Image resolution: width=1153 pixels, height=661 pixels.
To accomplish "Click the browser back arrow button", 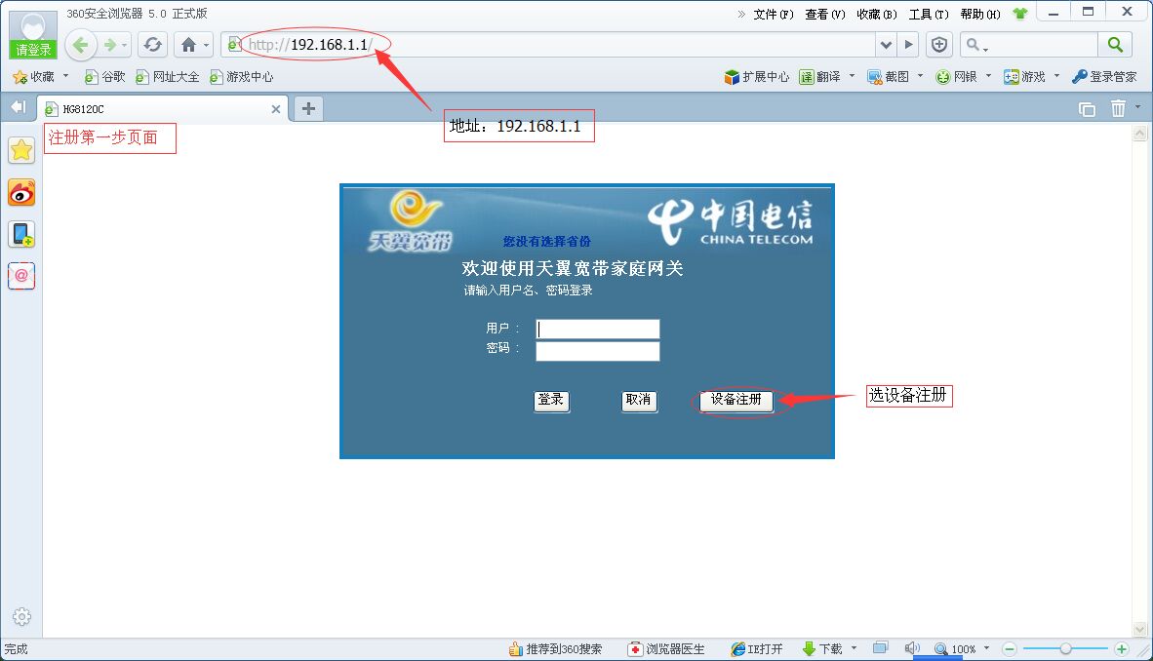I will click(80, 45).
